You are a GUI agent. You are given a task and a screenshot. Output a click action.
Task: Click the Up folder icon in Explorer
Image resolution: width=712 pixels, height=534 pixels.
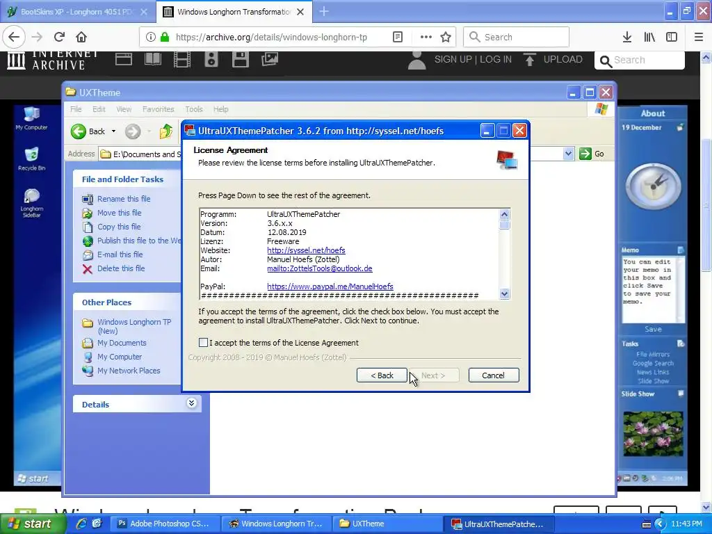click(x=166, y=131)
